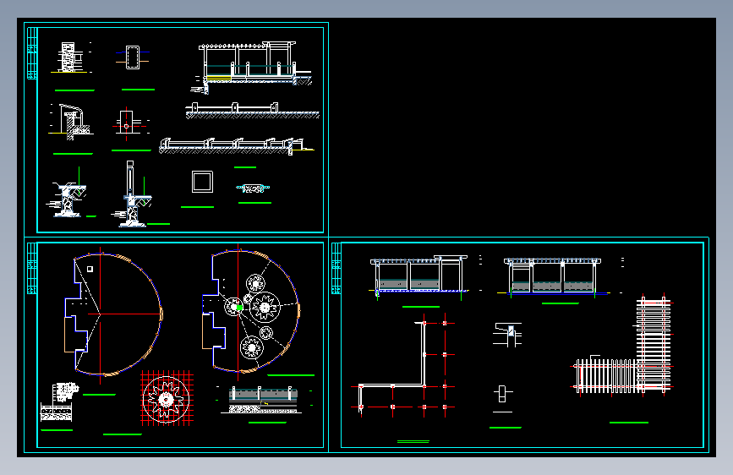Screen dimensions: 733x475
Task: Pick the small building detail above hatched section
Action: (65, 392)
